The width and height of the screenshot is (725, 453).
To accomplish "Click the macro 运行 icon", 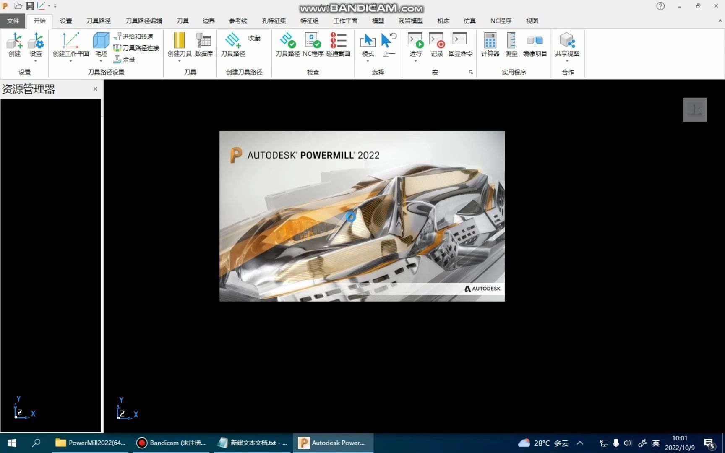I will [415, 41].
